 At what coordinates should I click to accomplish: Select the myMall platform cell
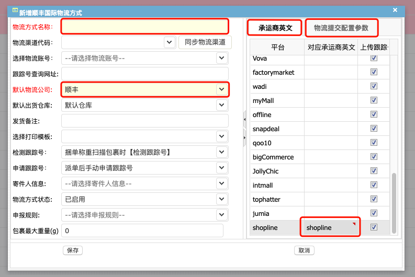(277, 101)
